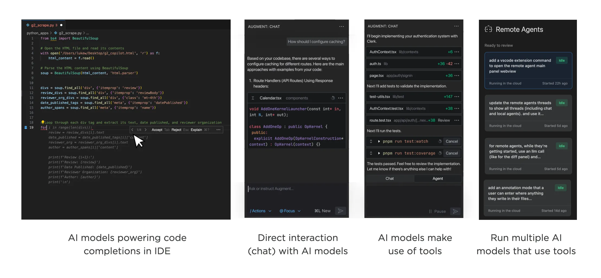
Task: Accept the inline code suggestion
Action: pyautogui.click(x=157, y=130)
